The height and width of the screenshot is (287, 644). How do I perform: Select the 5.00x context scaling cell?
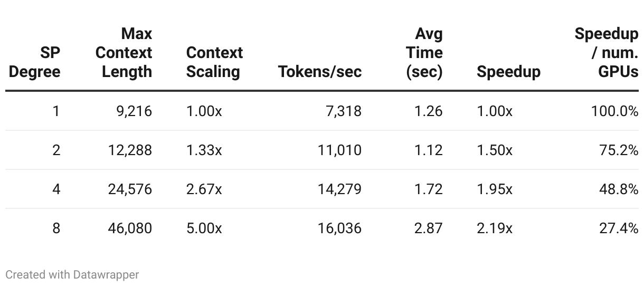(x=204, y=228)
